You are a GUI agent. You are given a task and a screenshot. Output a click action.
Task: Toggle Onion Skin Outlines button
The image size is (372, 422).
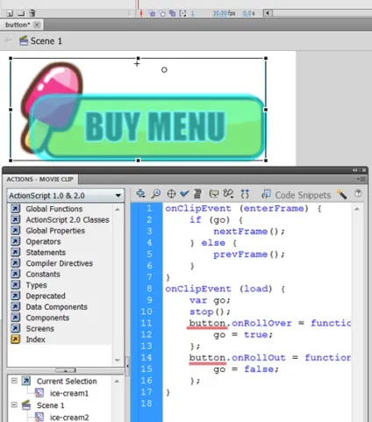(162, 13)
